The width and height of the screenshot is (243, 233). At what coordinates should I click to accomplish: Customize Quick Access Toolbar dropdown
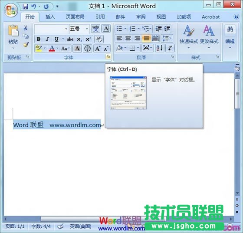pos(57,7)
